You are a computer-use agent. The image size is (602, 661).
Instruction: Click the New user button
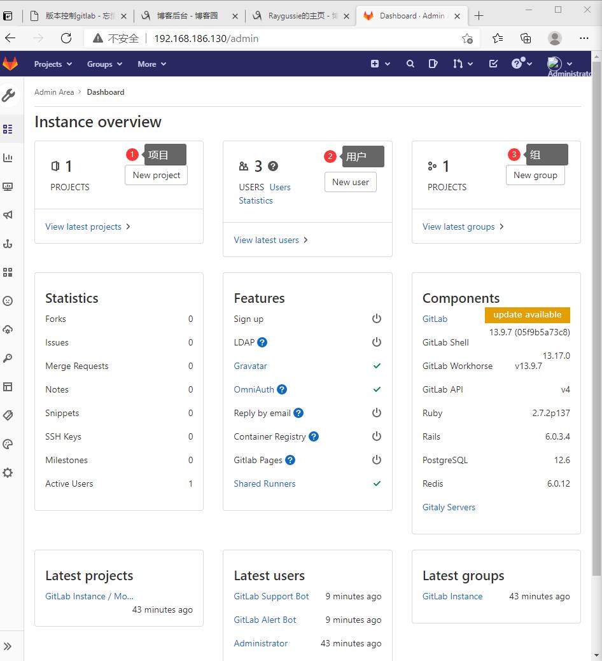click(351, 182)
